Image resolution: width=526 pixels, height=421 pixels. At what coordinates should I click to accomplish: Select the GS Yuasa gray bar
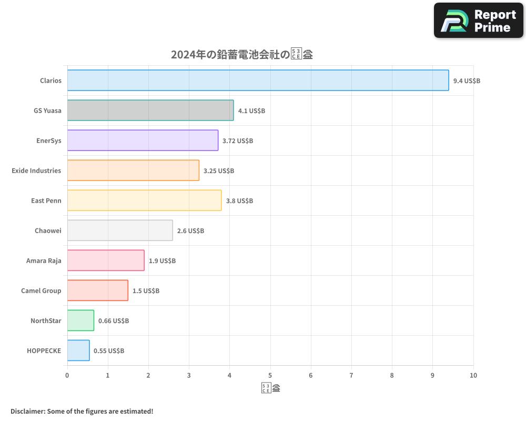[x=150, y=111]
